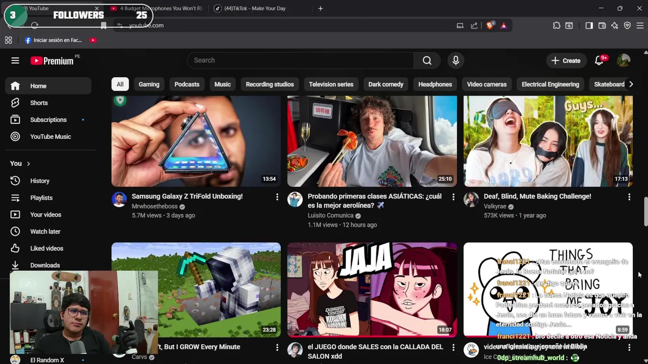Select the All filter chip
This screenshot has width=648, height=364.
(120, 84)
